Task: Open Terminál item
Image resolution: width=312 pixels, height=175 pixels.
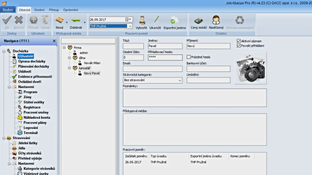Action: [x=30, y=133]
